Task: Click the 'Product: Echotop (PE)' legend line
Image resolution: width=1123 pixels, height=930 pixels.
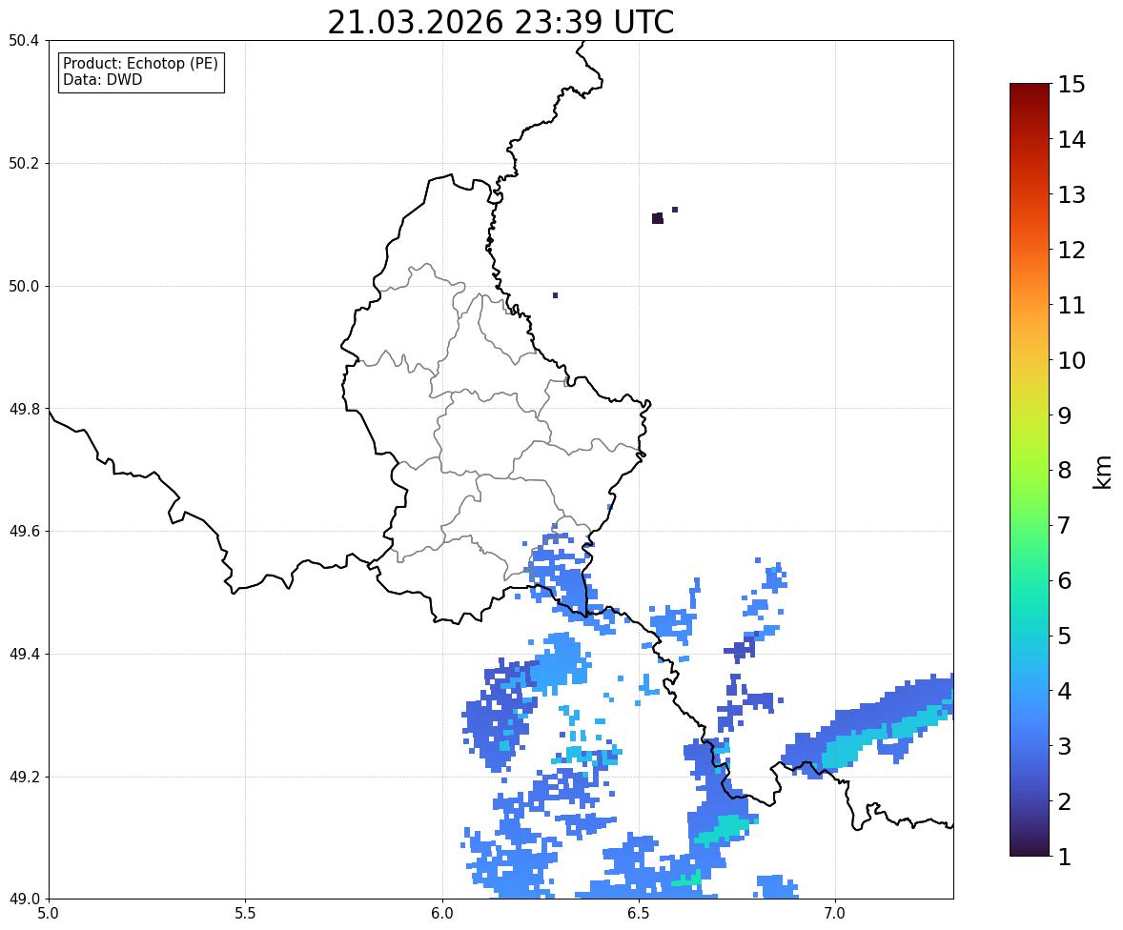Action: (140, 63)
